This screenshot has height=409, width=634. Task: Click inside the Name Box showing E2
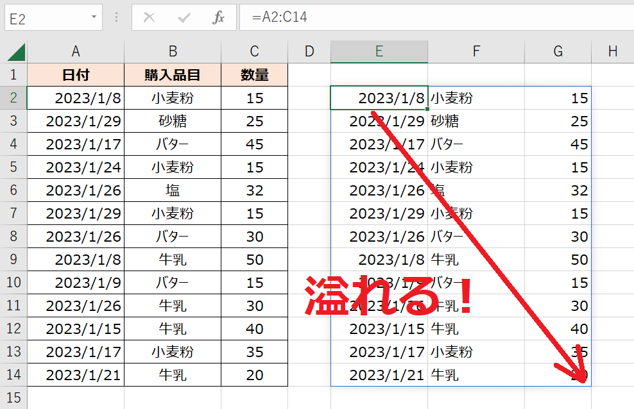point(45,17)
